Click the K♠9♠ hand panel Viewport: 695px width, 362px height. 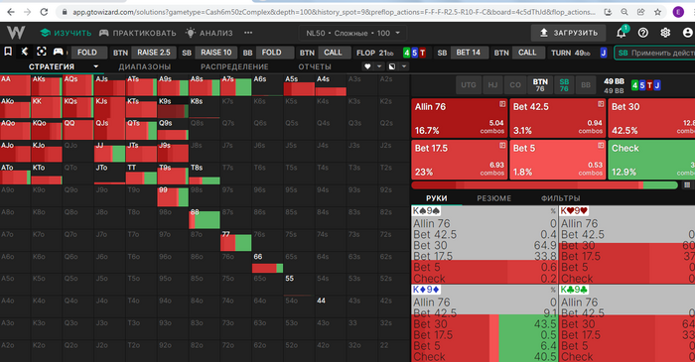click(485, 246)
